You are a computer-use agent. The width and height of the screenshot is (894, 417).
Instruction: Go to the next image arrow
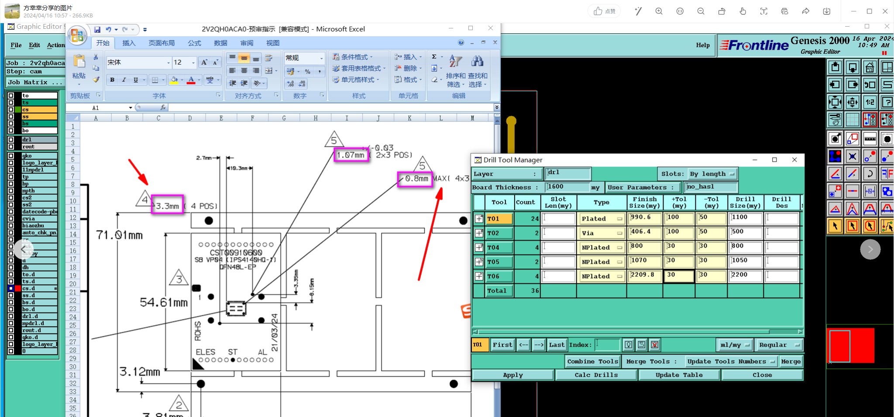[870, 249]
